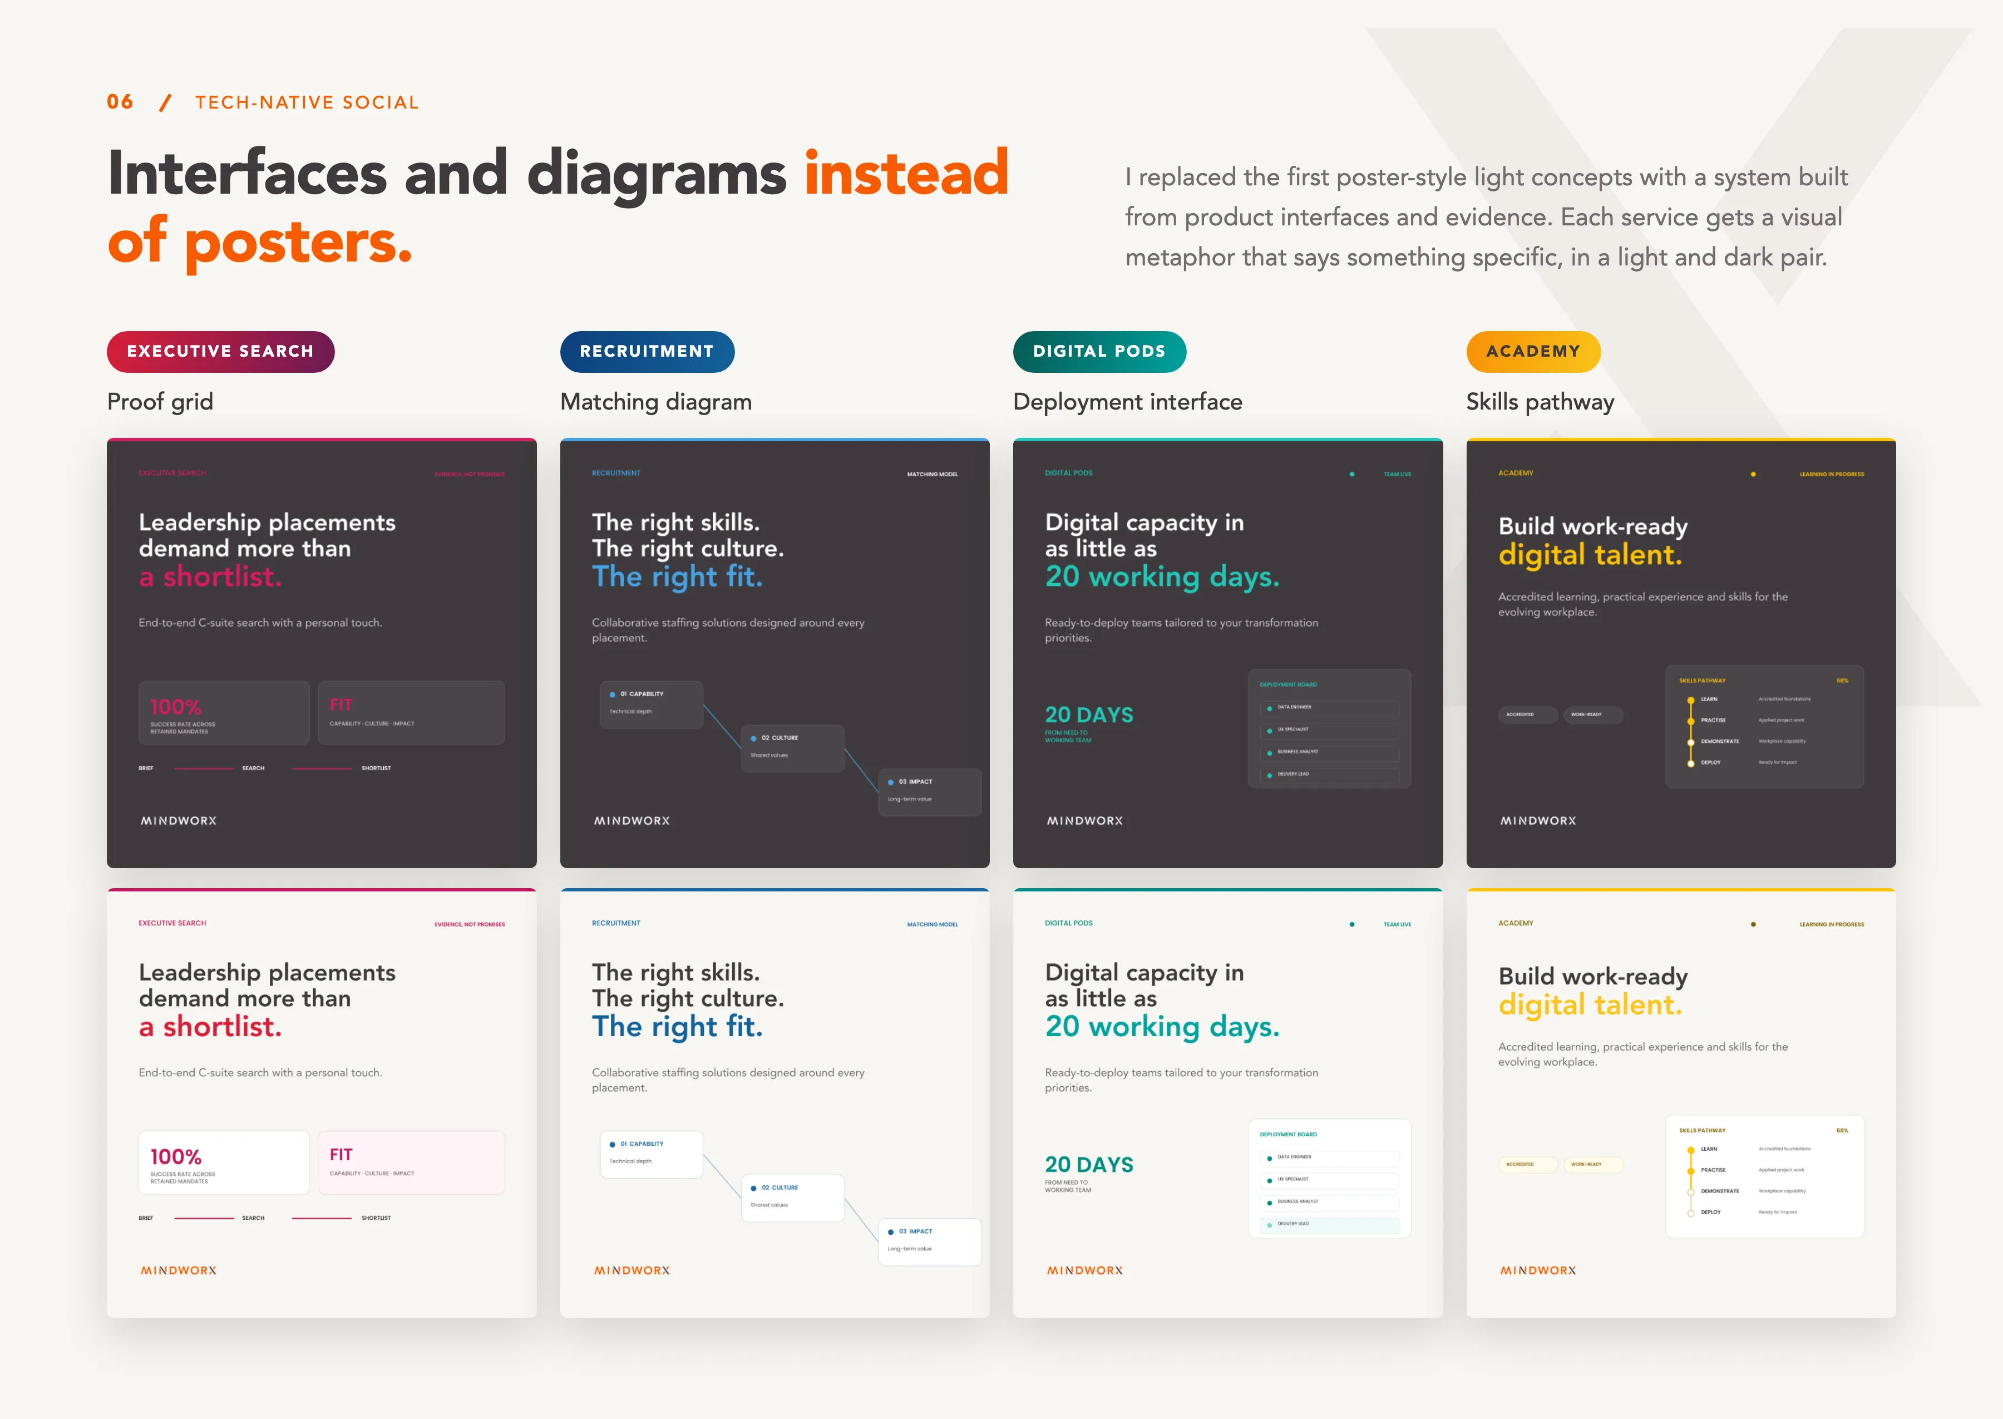Screen dimensions: 2003x1419
Task: Click the Practise step in dark Skills Pathway panel
Action: click(x=1750, y=721)
